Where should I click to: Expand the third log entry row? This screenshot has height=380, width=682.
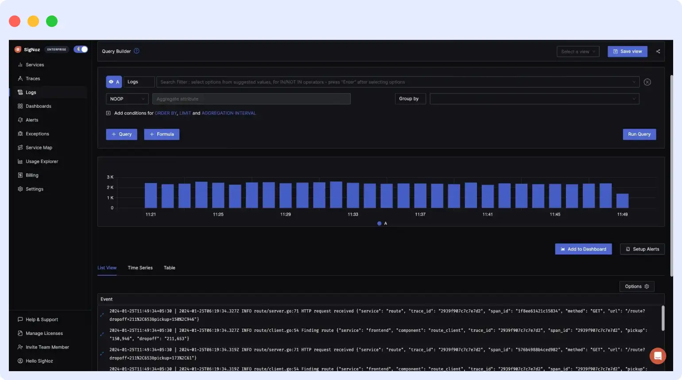(x=102, y=354)
